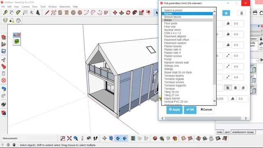This screenshot has width=263, height=148.
Task: Click the 0.8 value field
Action: tap(238, 77)
